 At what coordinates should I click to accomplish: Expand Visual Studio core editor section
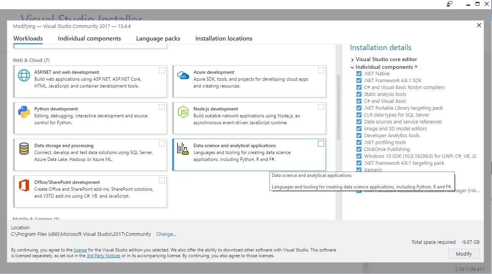[x=352, y=60]
